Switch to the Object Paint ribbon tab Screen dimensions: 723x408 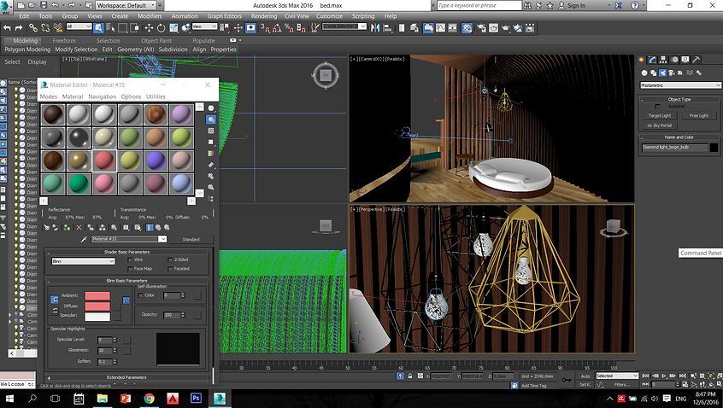click(x=156, y=40)
